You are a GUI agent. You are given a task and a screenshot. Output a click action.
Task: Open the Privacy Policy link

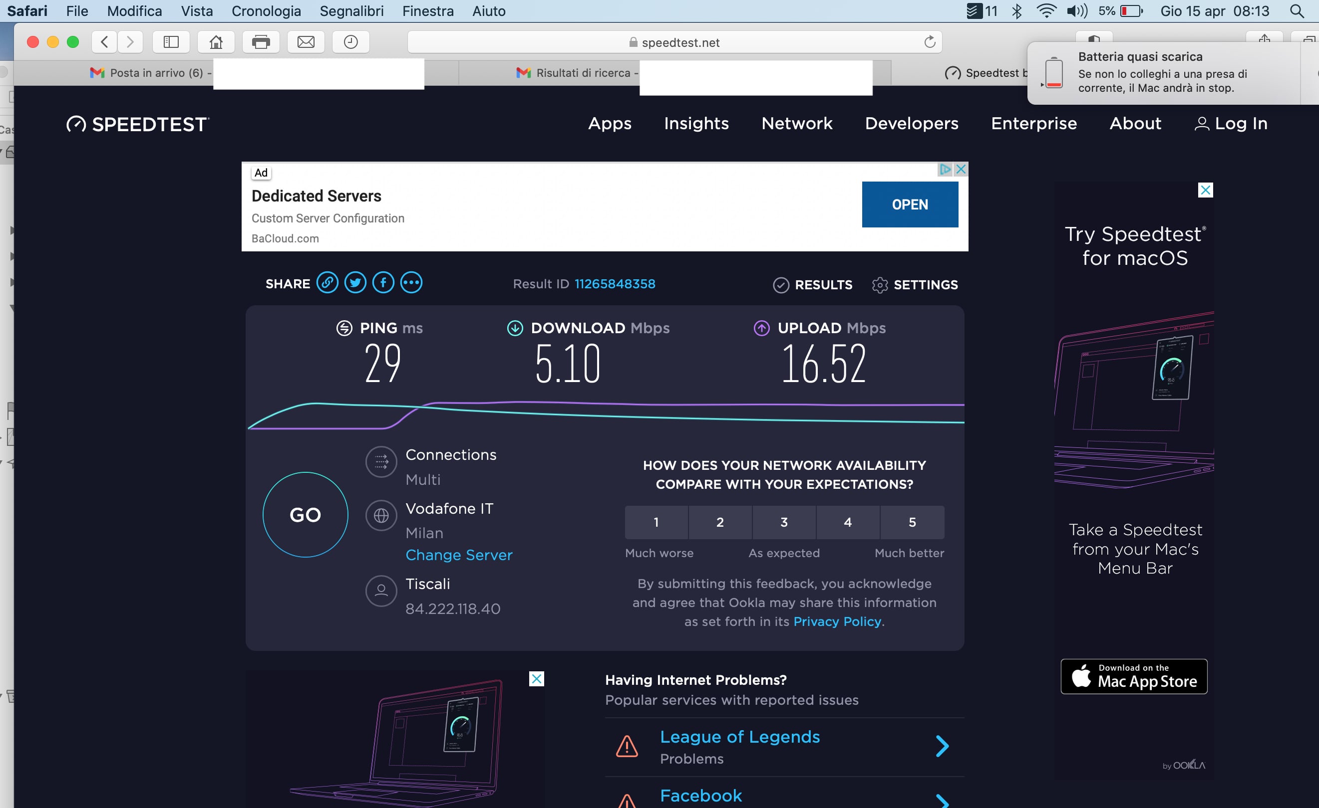[x=837, y=621]
